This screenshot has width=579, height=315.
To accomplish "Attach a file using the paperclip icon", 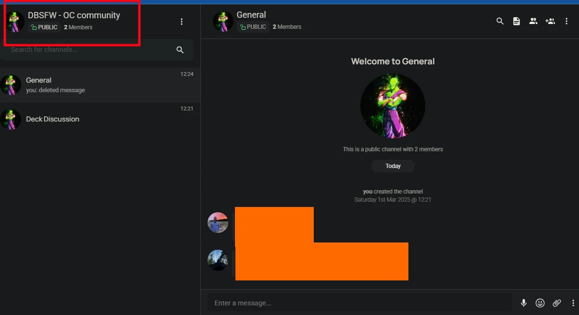I will click(557, 303).
